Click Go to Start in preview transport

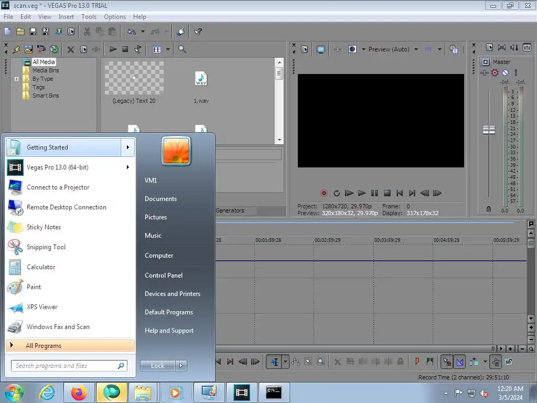pos(399,193)
